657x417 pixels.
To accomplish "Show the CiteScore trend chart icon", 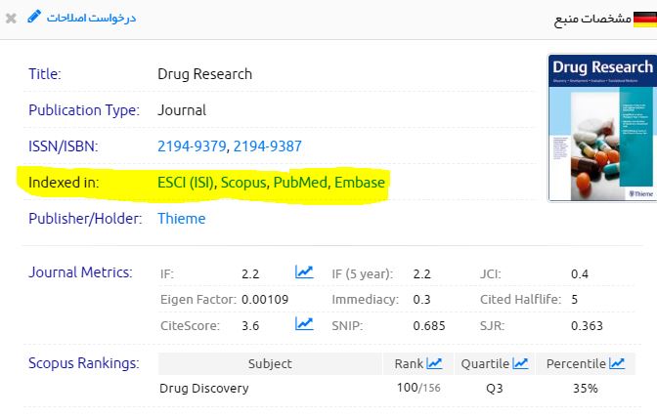I will tap(304, 324).
